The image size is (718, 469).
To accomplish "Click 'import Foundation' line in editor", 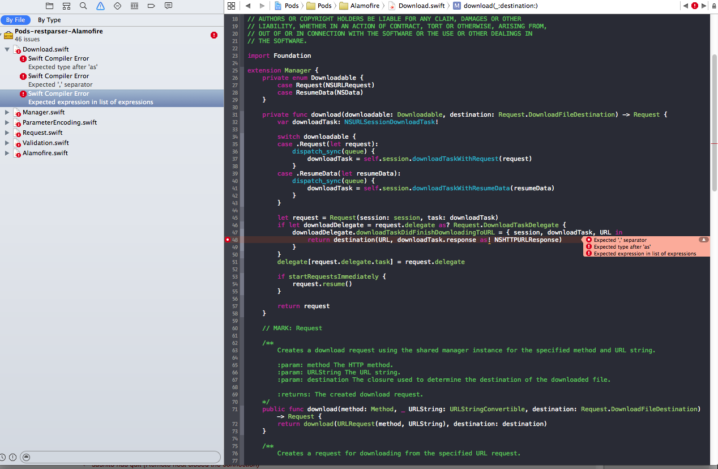I will tap(279, 56).
